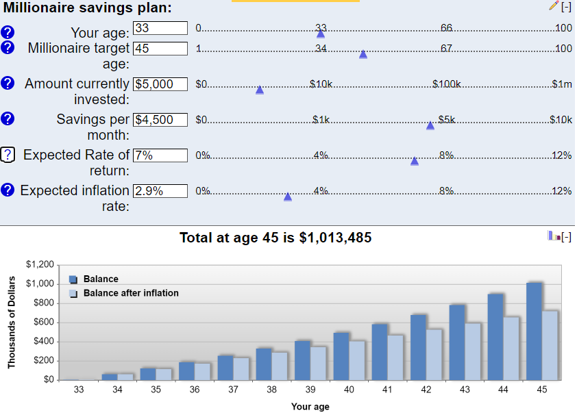Click the light inflation-adjusted bar at age 45
Viewport: 577px width, 415px height.
pyautogui.click(x=550, y=346)
